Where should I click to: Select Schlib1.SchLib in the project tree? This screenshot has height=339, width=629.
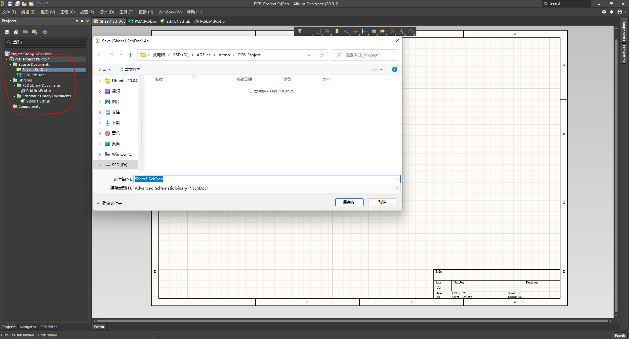(x=38, y=102)
